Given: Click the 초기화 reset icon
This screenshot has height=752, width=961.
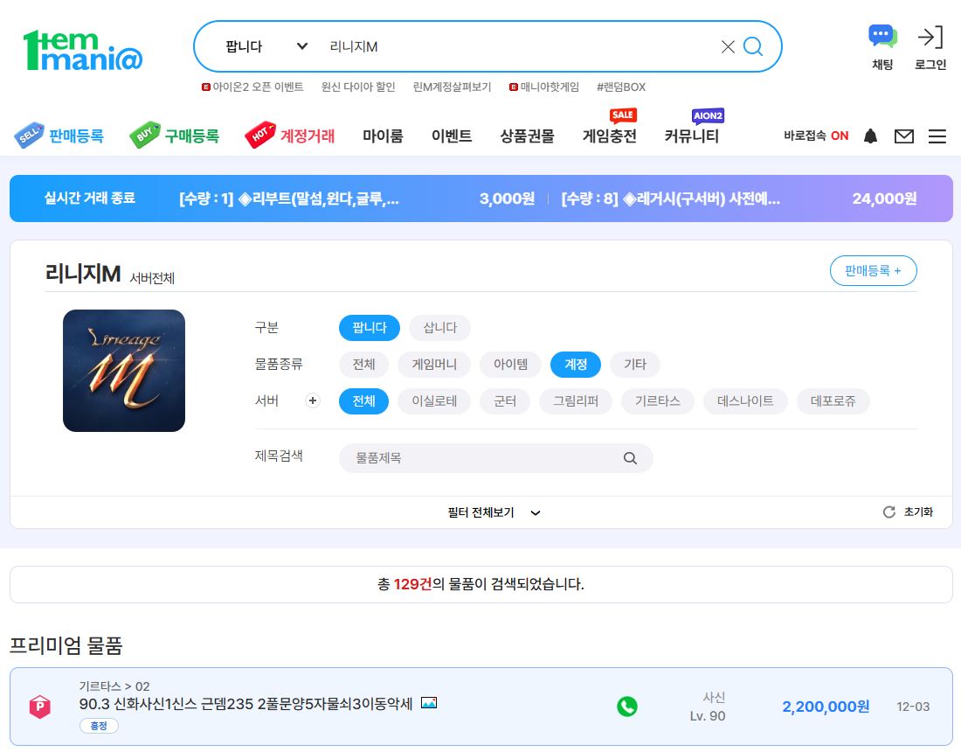Looking at the screenshot, I should (888, 512).
